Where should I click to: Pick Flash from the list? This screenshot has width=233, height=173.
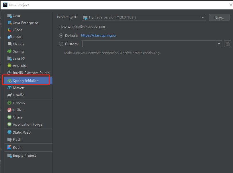click(x=28, y=139)
